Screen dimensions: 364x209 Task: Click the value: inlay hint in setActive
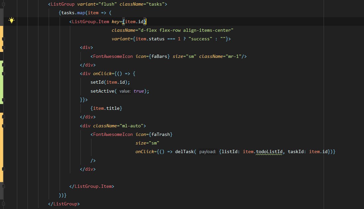pos(125,91)
